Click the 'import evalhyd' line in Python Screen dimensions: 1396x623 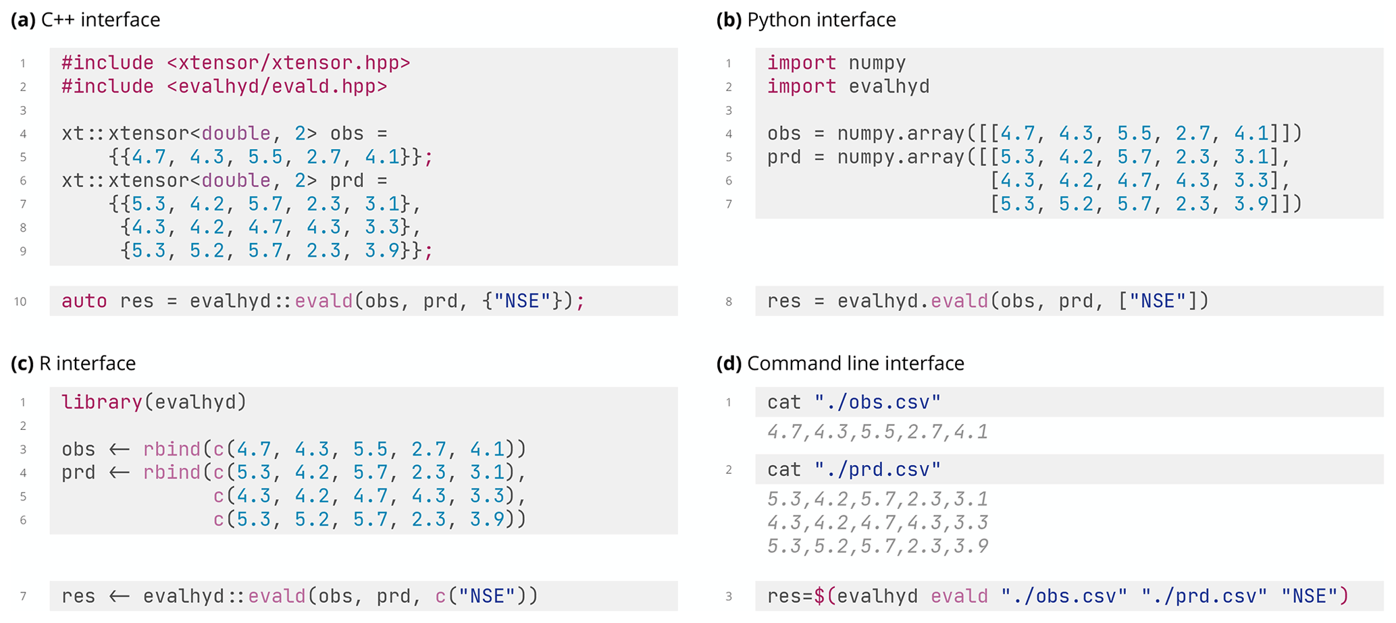point(848,87)
